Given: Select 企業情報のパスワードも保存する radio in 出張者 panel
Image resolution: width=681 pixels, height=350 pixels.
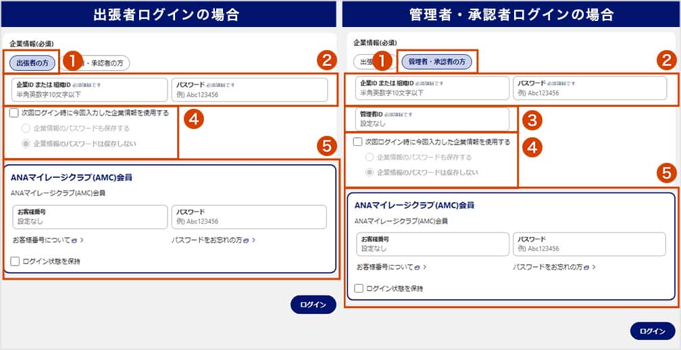Looking at the screenshot, I should tap(26, 128).
